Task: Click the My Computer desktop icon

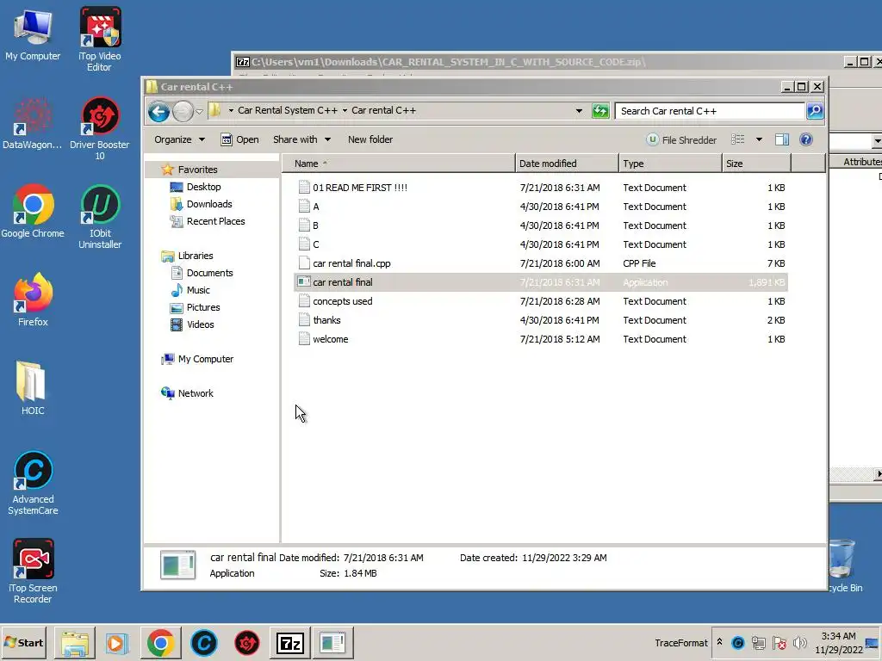Action: point(33,35)
